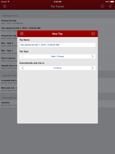Screen dimensions: 115x154
Task: Confirm New Trip with the checkmark icon
Action: tap(93, 34)
